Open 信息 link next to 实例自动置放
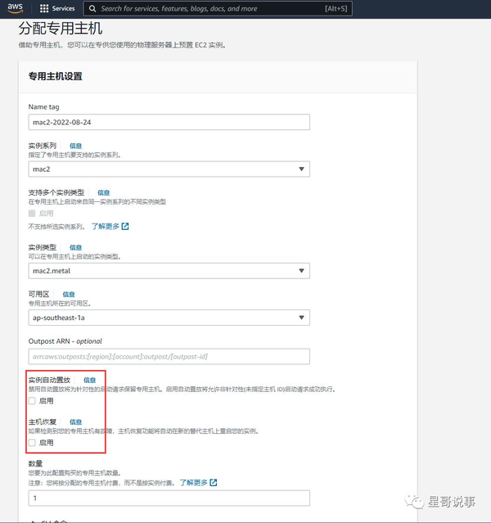Screen dimensions: 491x523 click(x=89, y=380)
